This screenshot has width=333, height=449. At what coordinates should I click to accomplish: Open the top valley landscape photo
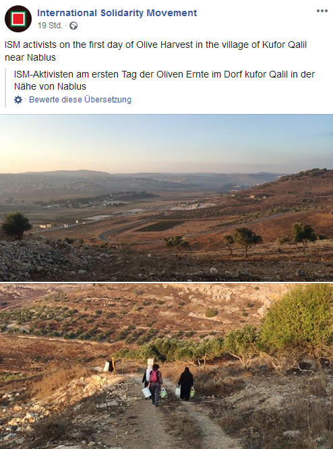coord(166,198)
